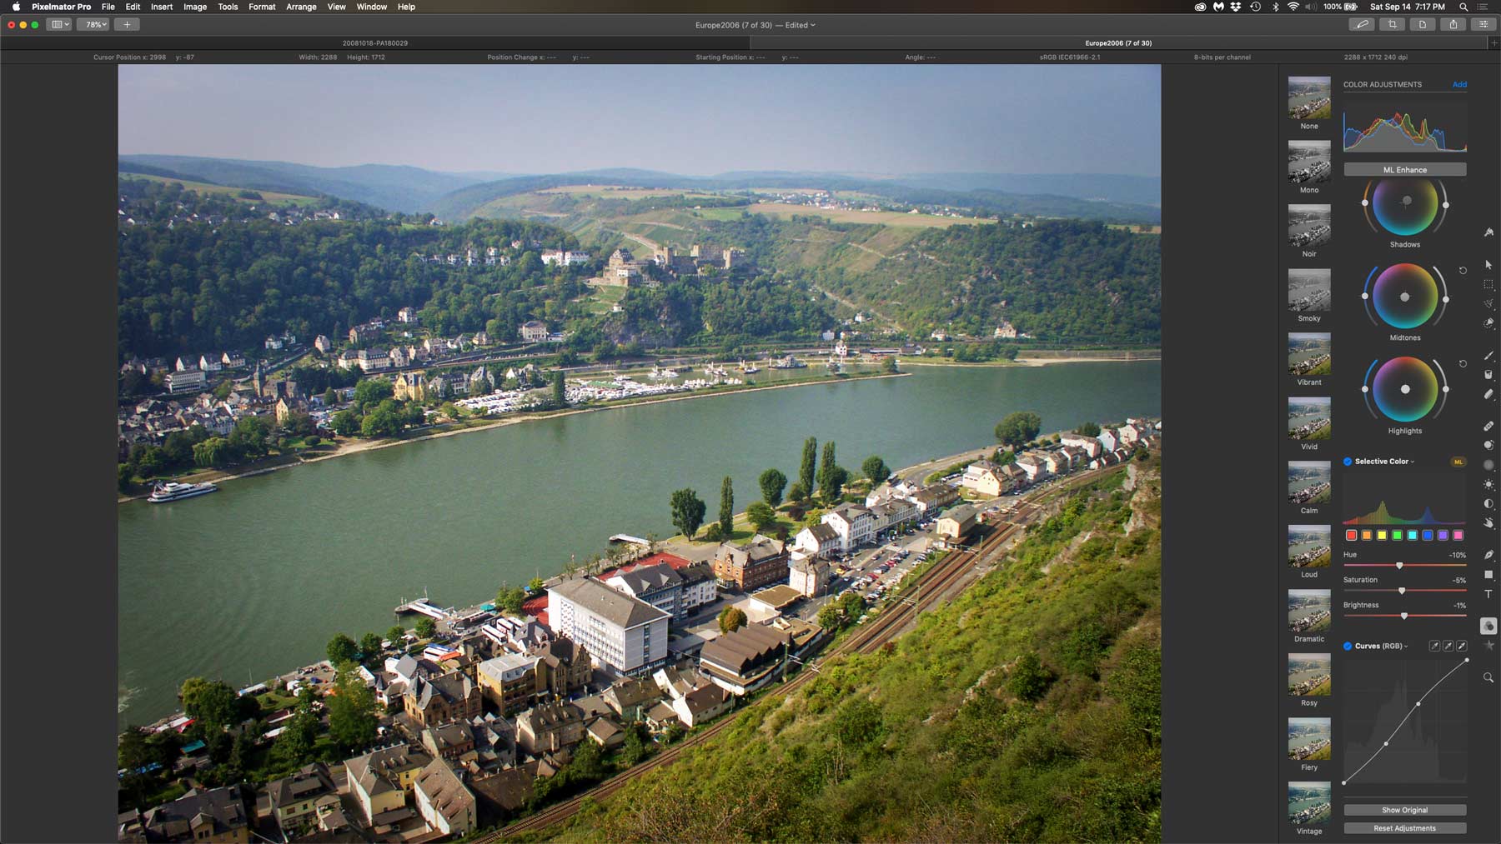Open the Format menu
The image size is (1501, 844).
coord(262,7)
